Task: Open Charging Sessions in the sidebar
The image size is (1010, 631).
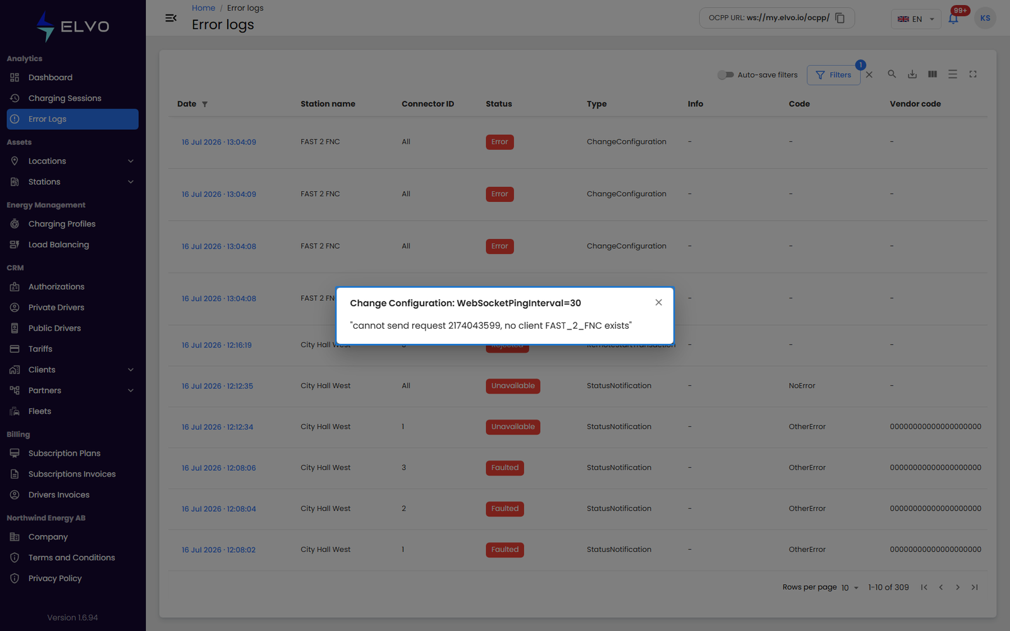Action: 73,98
